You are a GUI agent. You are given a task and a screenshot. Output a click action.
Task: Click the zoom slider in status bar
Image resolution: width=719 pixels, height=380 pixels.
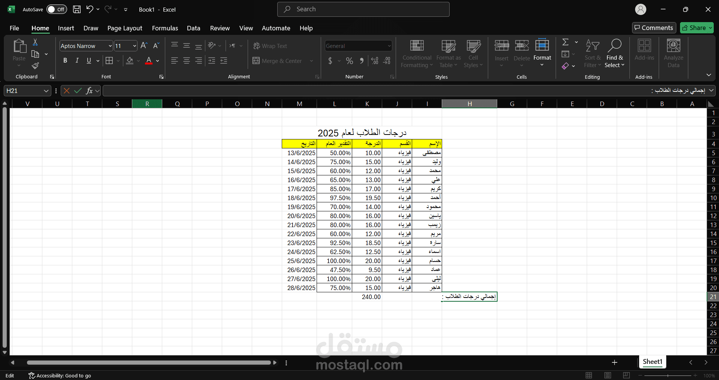coord(667,376)
